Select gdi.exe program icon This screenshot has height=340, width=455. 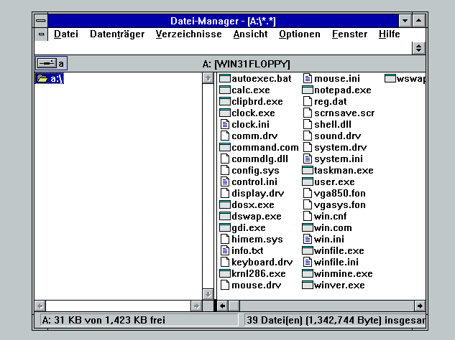coord(225,227)
